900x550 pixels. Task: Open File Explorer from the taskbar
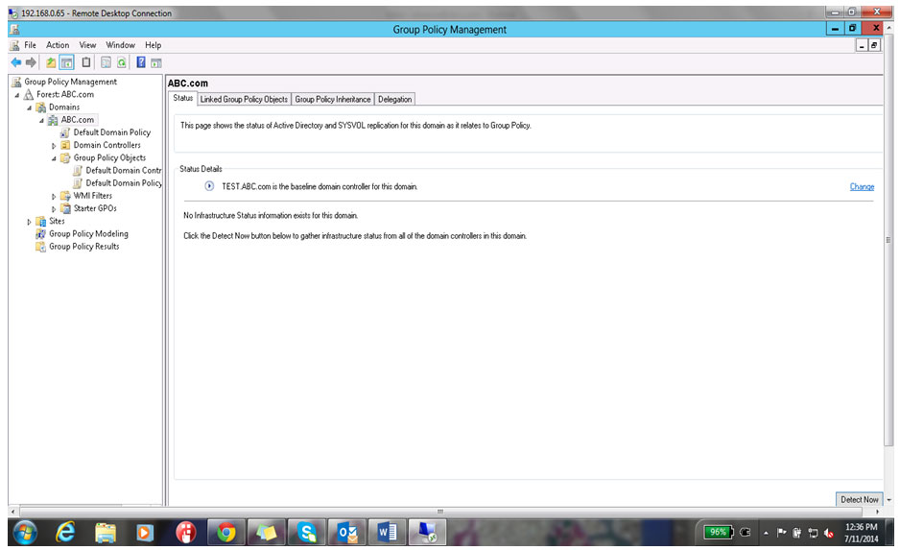106,533
